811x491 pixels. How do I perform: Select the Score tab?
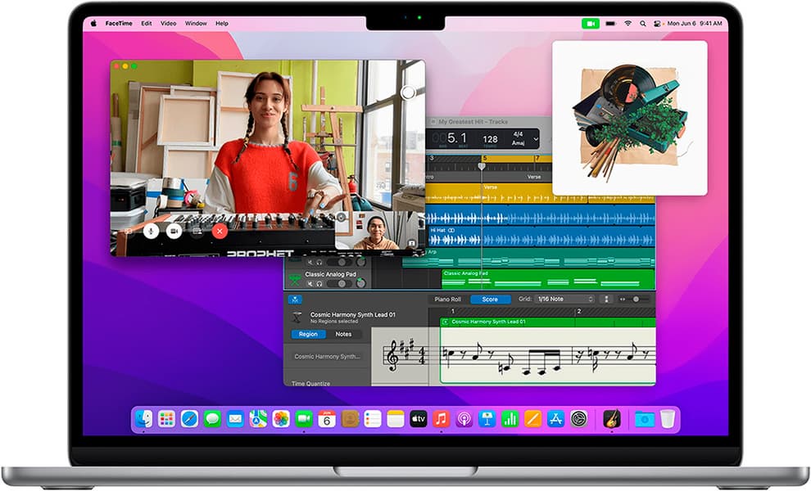(490, 300)
